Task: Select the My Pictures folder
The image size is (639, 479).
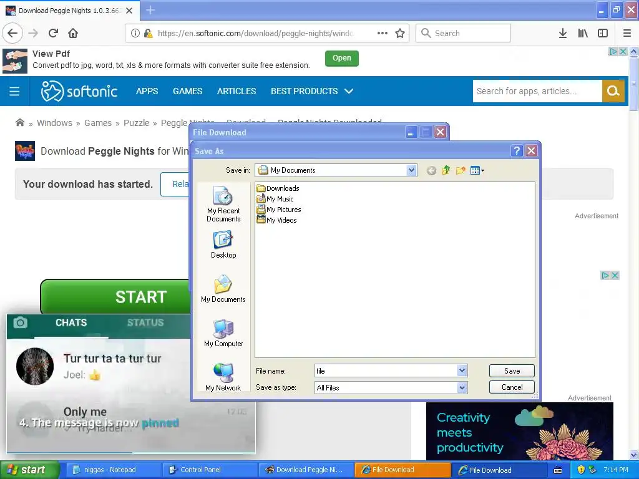Action: pos(279,210)
